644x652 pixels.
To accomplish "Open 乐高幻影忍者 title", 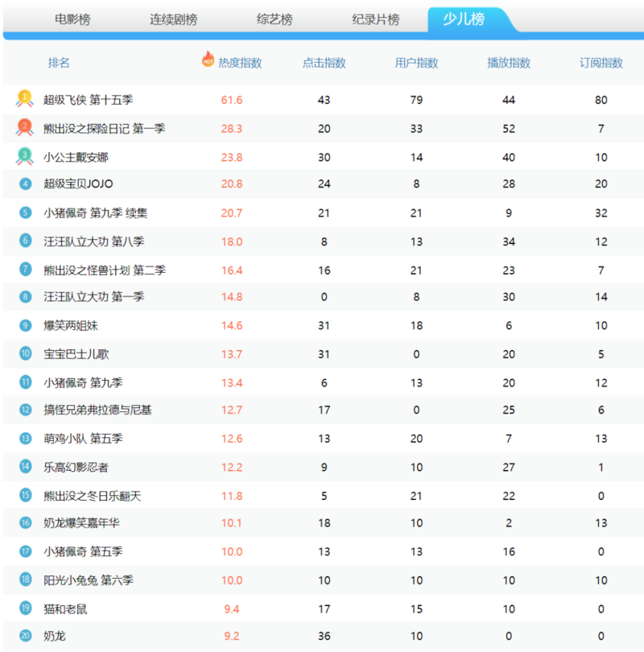I will (x=76, y=468).
